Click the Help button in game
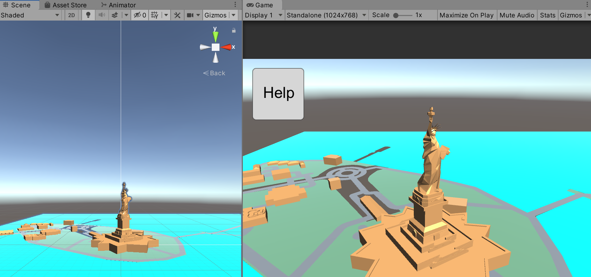Image resolution: width=591 pixels, height=277 pixels. pyautogui.click(x=278, y=94)
